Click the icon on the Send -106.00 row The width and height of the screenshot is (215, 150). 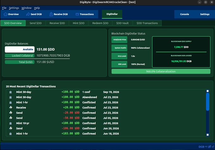[10, 128]
